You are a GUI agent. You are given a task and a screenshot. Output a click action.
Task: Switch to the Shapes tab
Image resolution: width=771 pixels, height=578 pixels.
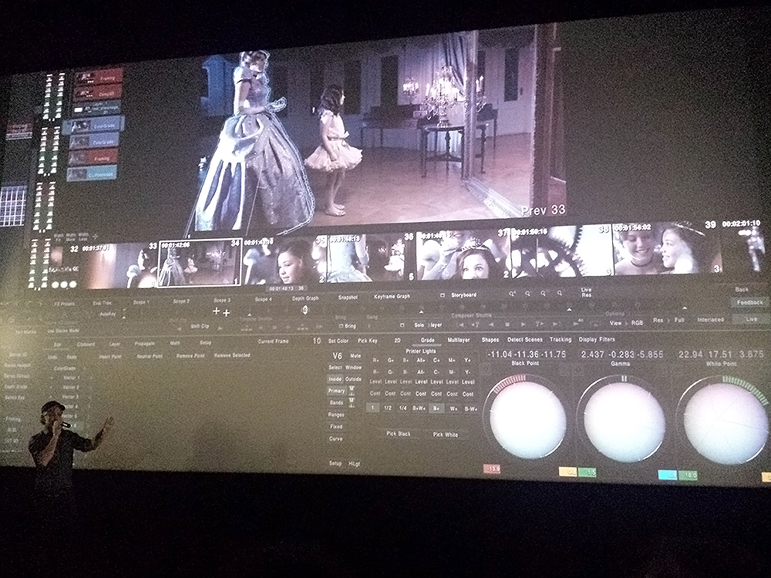[x=490, y=340]
